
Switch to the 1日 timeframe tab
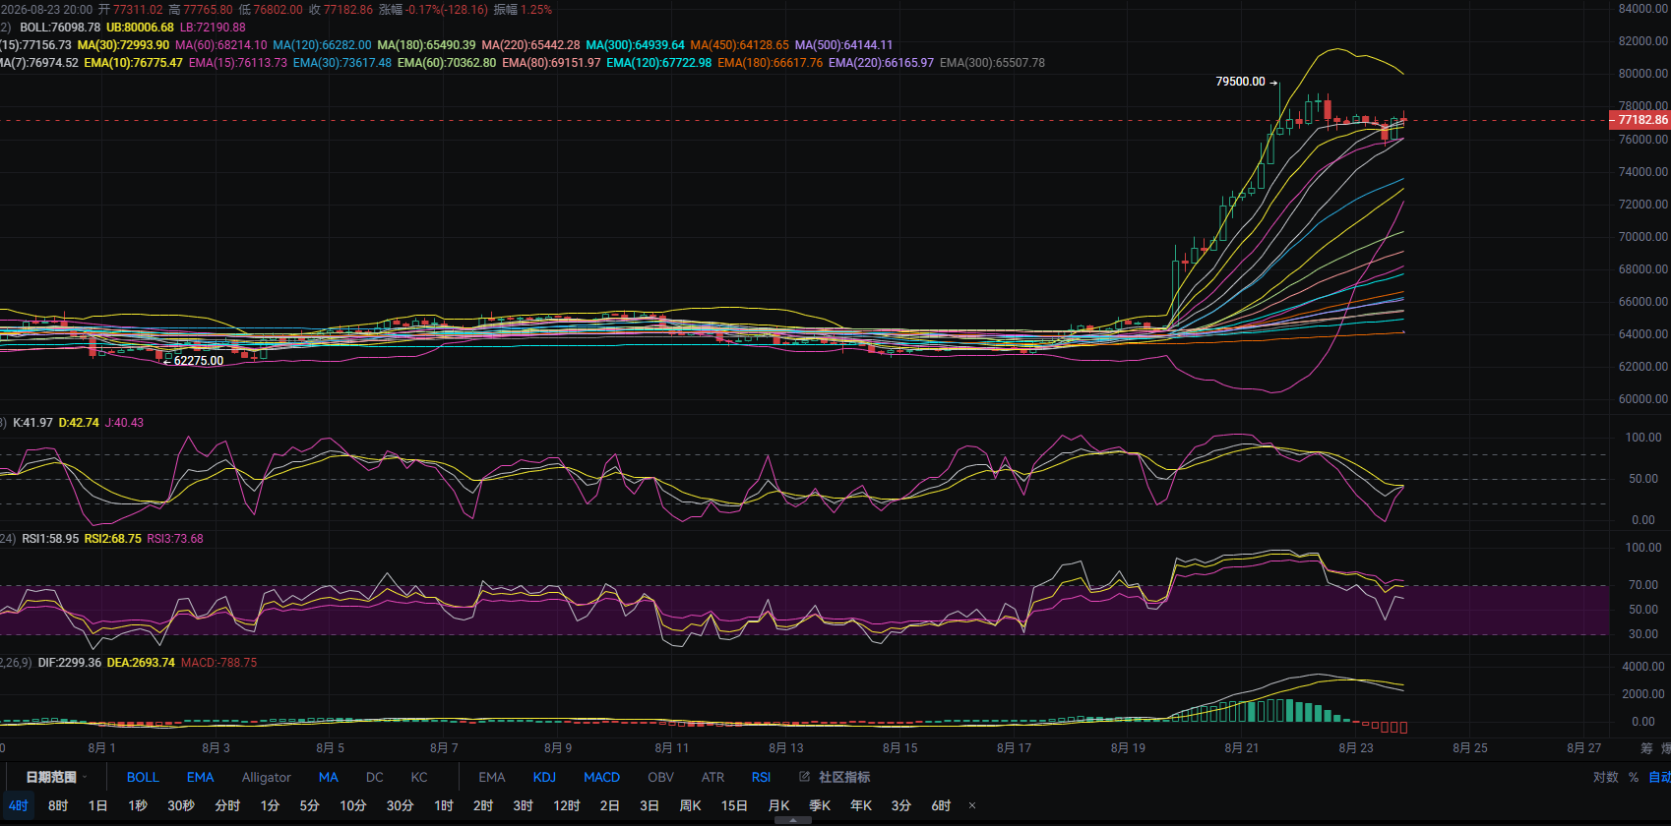[x=97, y=805]
